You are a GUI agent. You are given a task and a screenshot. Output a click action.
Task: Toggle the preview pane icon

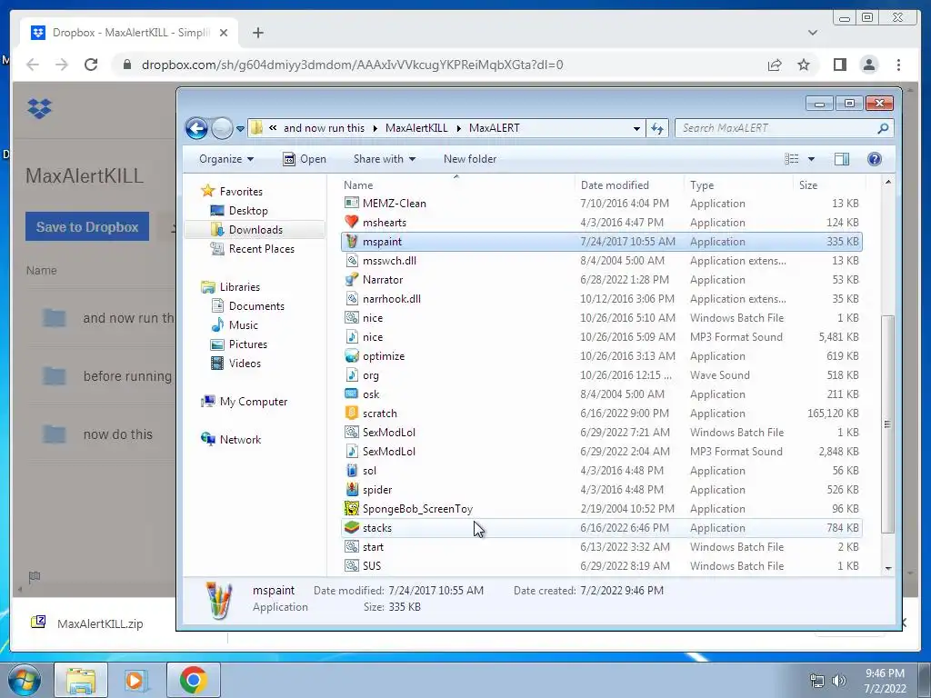[x=841, y=159]
